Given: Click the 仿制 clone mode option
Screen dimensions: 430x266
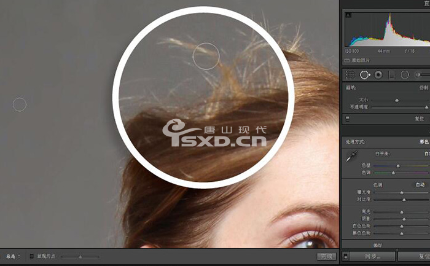Looking at the screenshot, I should click(424, 87).
